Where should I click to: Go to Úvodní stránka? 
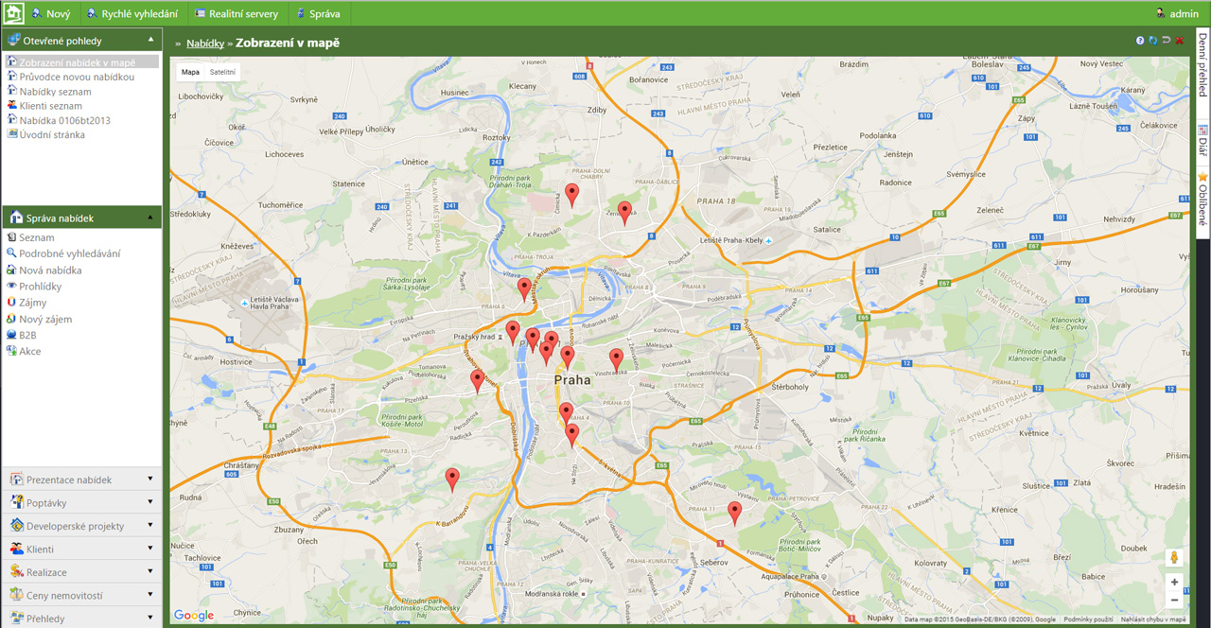(52, 134)
